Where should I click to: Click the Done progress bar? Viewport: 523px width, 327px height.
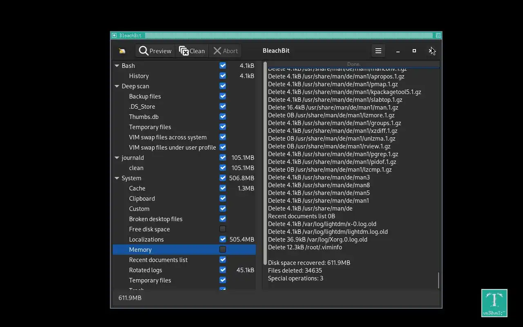353,64
